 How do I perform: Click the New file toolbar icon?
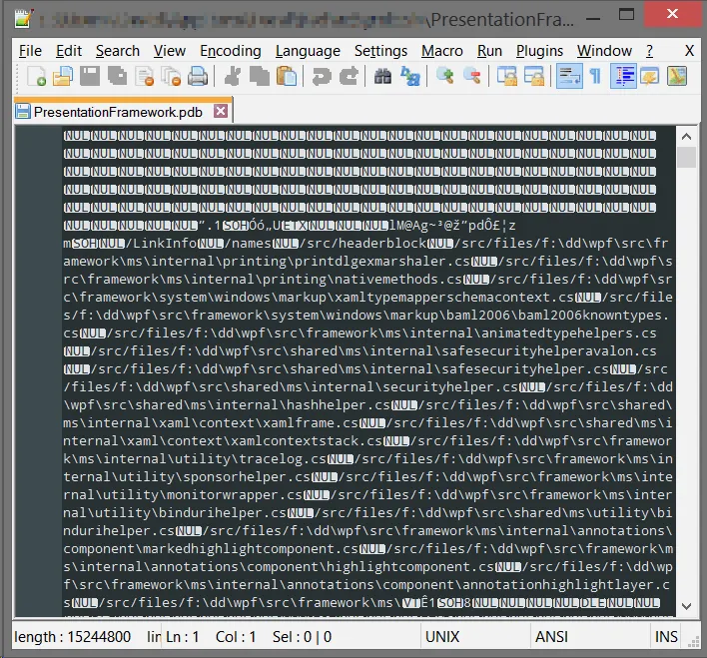click(x=36, y=76)
